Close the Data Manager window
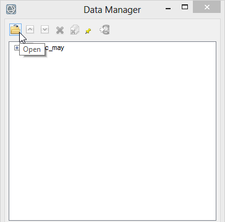The height and width of the screenshot is (222, 225). (207, 7)
